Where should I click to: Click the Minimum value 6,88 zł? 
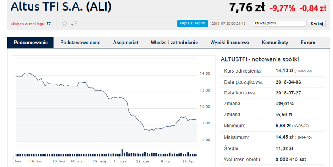point(283,126)
